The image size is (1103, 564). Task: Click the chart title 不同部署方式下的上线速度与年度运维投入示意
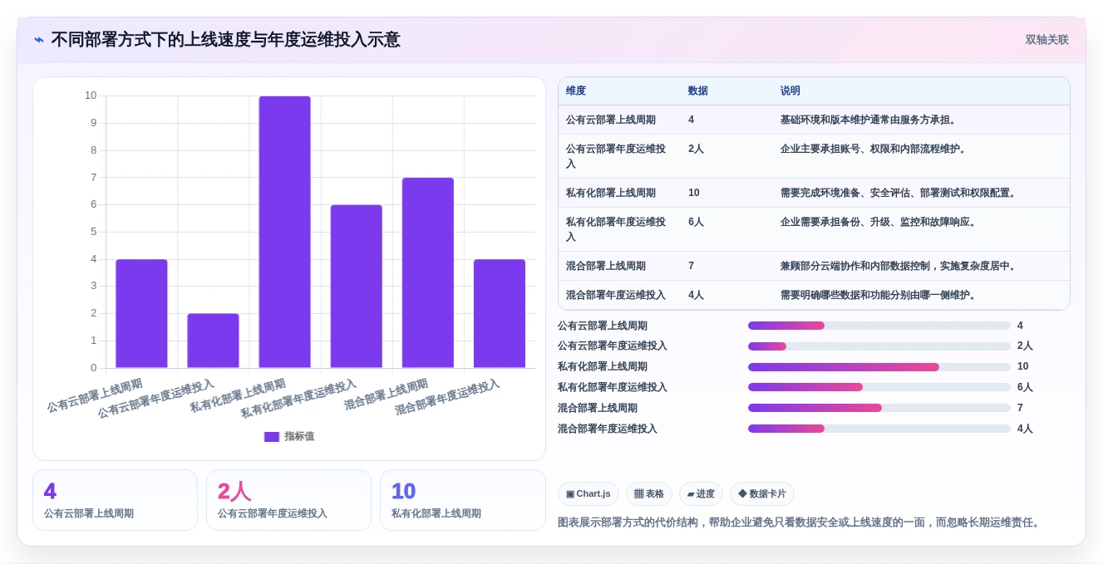226,40
